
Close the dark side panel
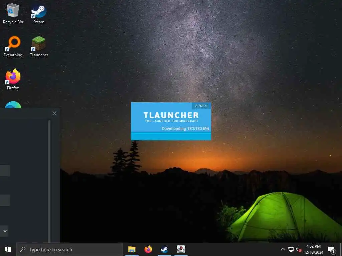(x=54, y=113)
